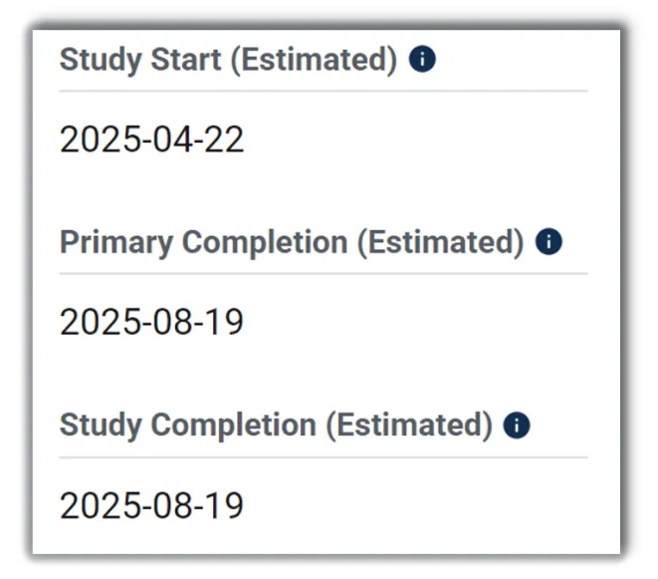This screenshot has width=658, height=579.
Task: Click the Study Completion heading label
Action: 187,426
